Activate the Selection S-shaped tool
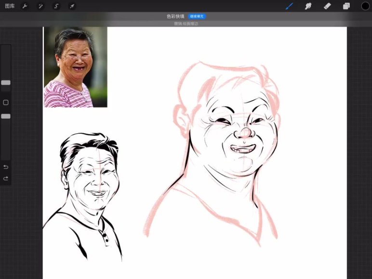The width and height of the screenshot is (372, 279). coord(56,6)
